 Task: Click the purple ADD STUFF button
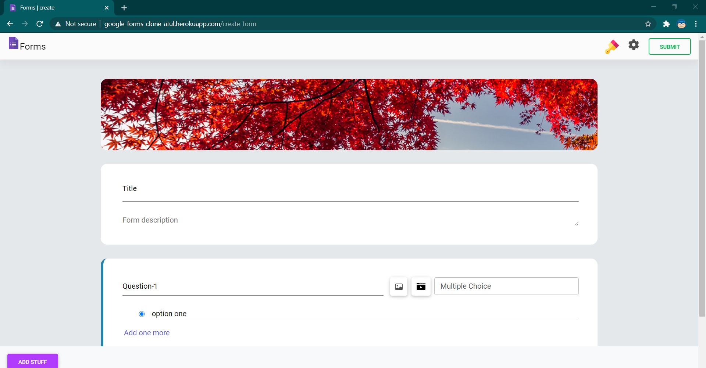click(33, 361)
